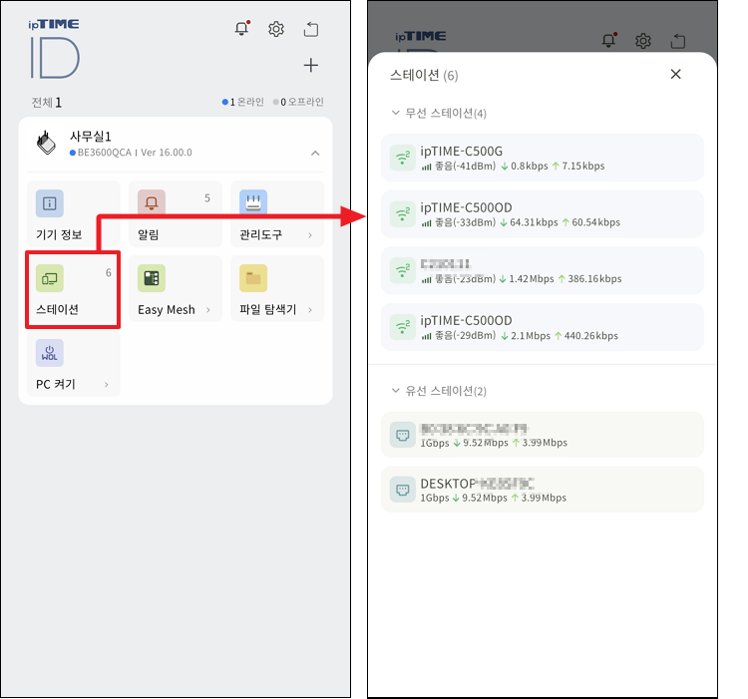Click the Wi-Fi icon of 386.16kbps station
Viewport: 748px width, 699px height.
[403, 270]
